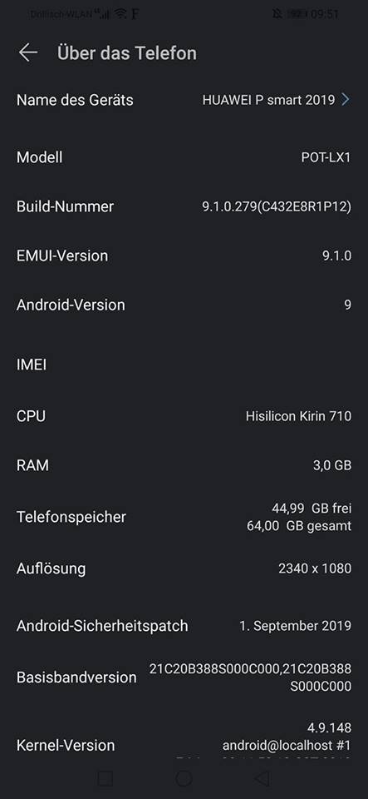Tap the recent apps square icon
The image size is (368, 799).
coord(105,779)
